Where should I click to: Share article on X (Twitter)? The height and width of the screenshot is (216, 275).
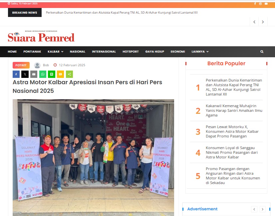(x=25, y=74)
